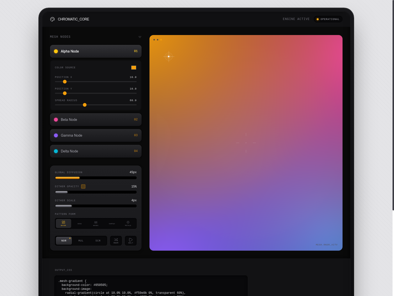Viewport: 394px width, 296px height.
Task: Click the palette logo beside CHROMATIC_CORE
Action: pos(52,19)
